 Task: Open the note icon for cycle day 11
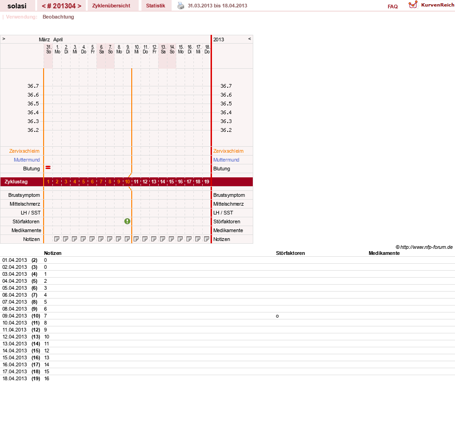136,239
